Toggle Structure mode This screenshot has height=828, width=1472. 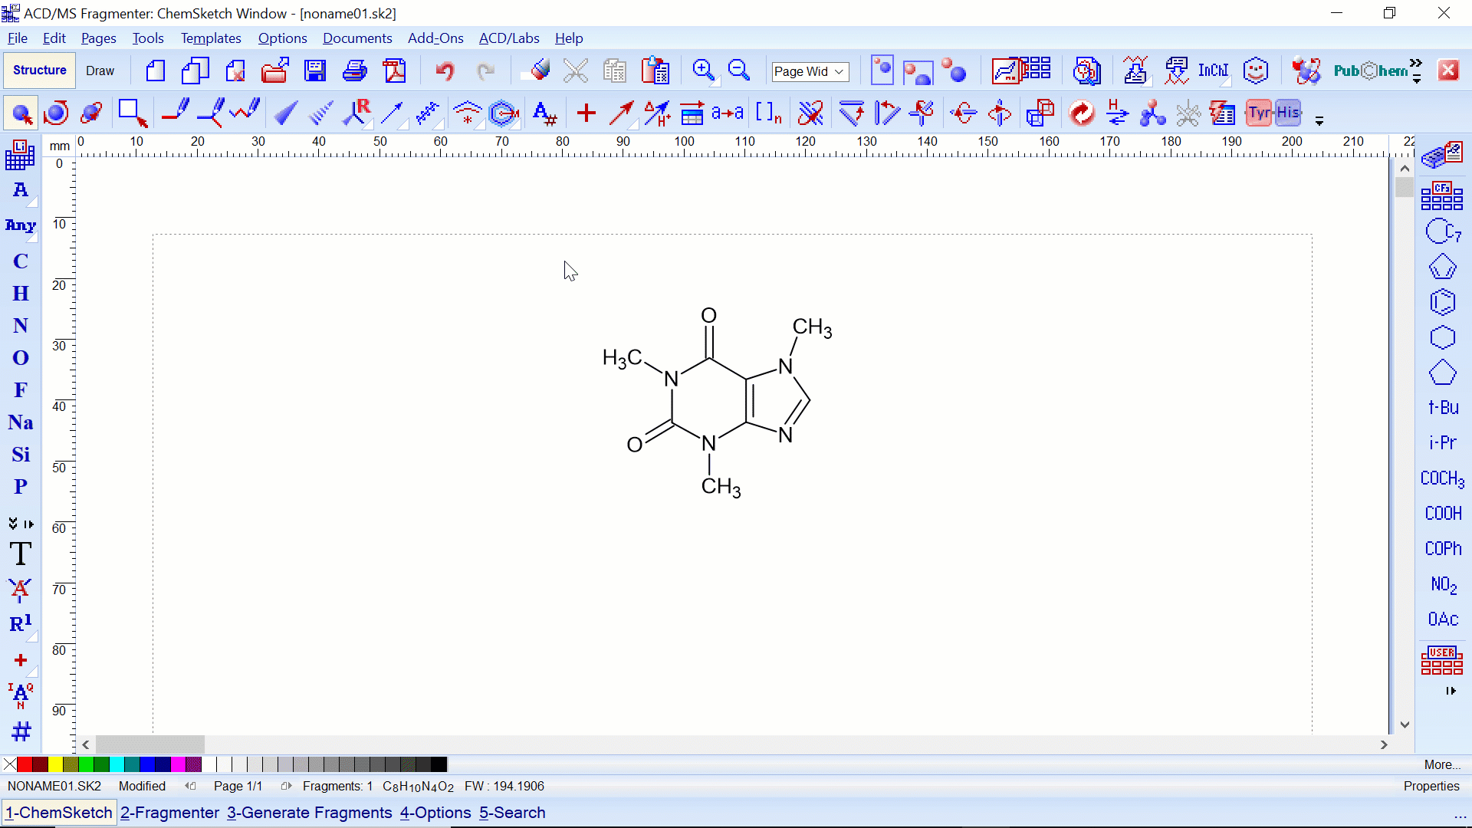tap(40, 71)
